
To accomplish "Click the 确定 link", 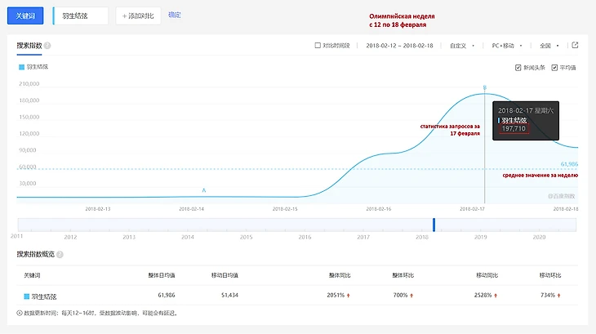I will [175, 16].
